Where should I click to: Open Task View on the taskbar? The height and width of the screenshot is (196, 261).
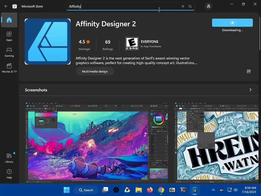point(105,190)
